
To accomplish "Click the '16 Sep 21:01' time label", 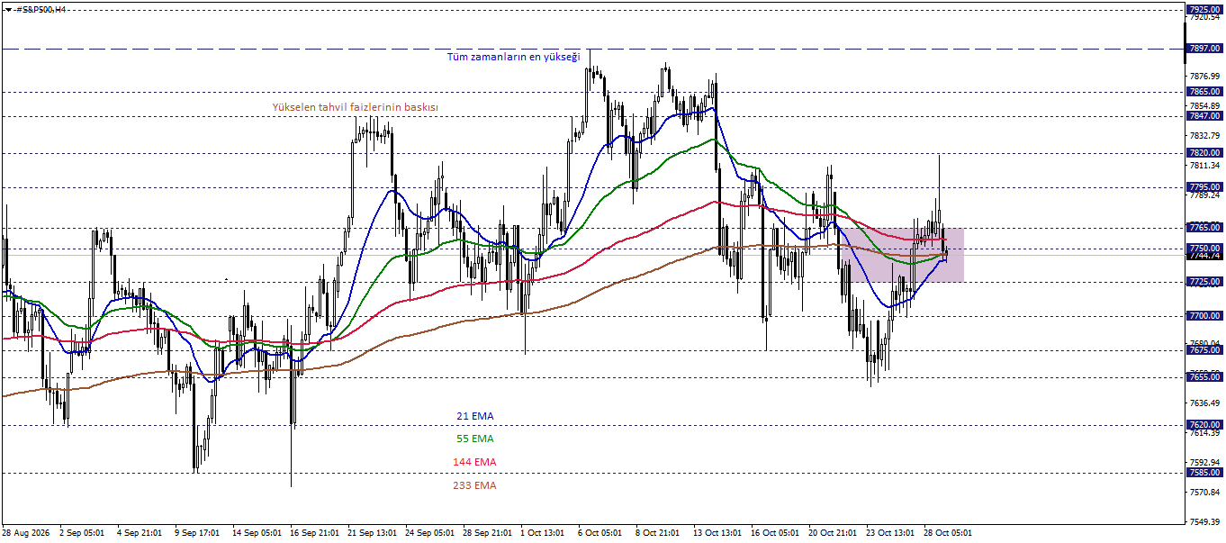I will 314,533.
